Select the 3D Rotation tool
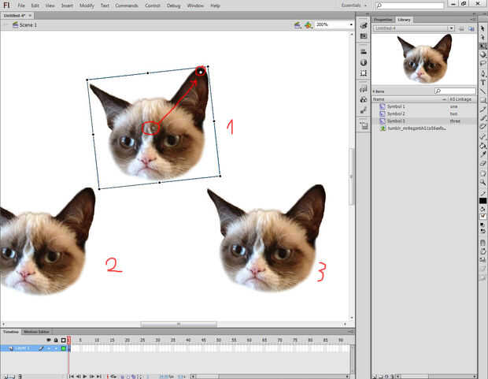488x379 pixels. [482, 54]
